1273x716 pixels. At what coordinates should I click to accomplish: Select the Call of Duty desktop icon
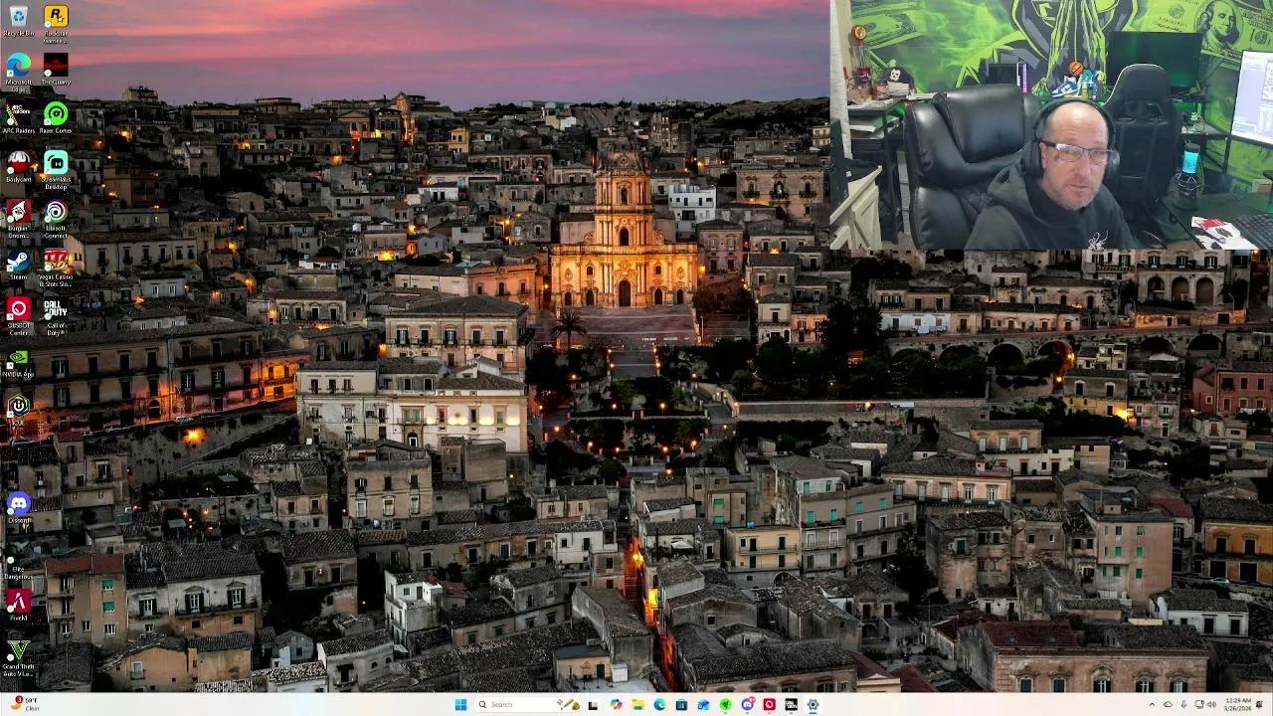coord(56,310)
